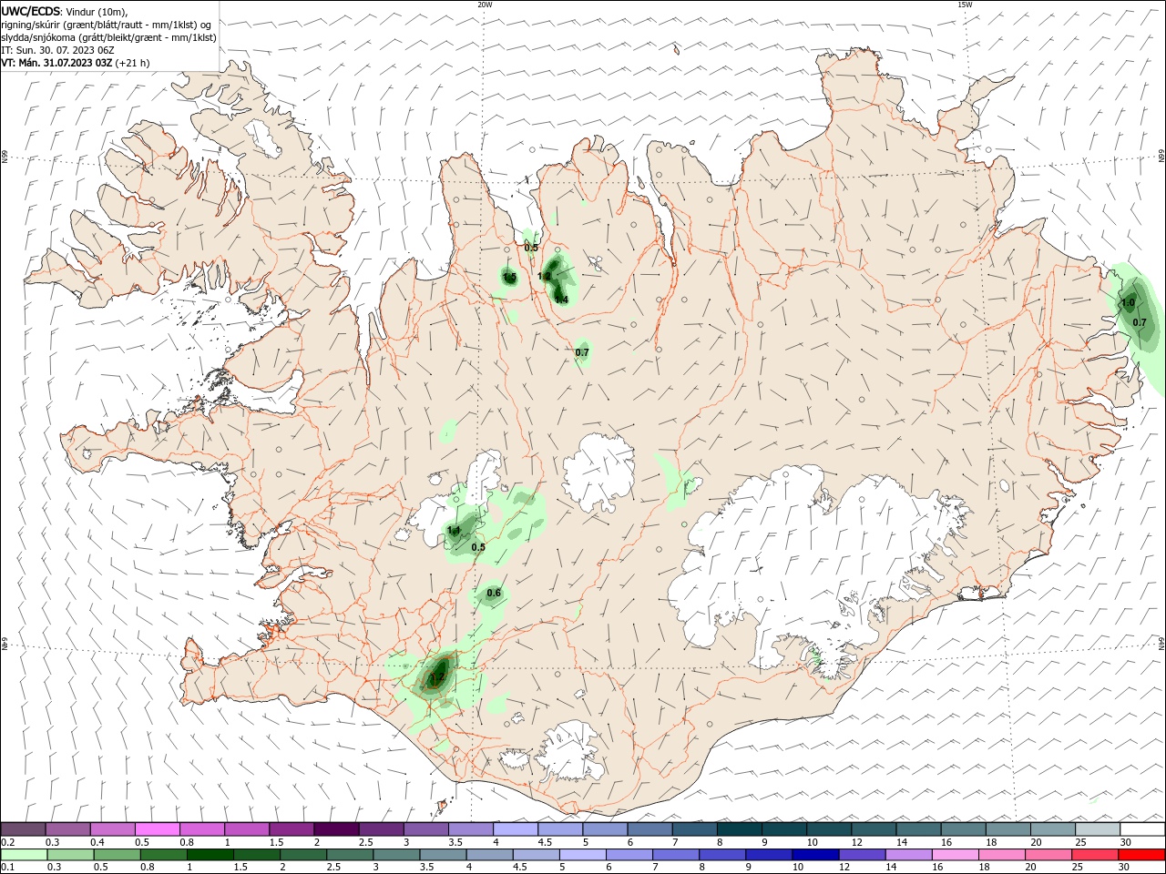Viewport: 1166px width, 874px height.
Task: Click the light grey 25 swatch in the upper legend
Action: 1098,829
